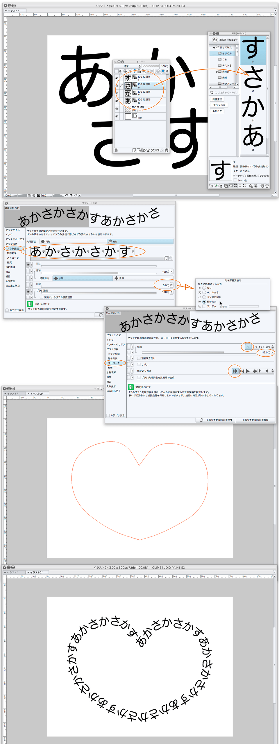The height and width of the screenshot is (744, 279).
Task: Enable the 間隔によるブラシ濃度調整 checkbox
Action: [x=42, y=297]
